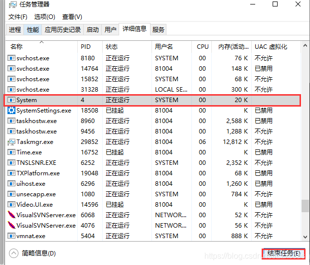The width and height of the screenshot is (310, 265).
Task: Select the SystemSettings.exe row name
Action: click(x=44, y=110)
